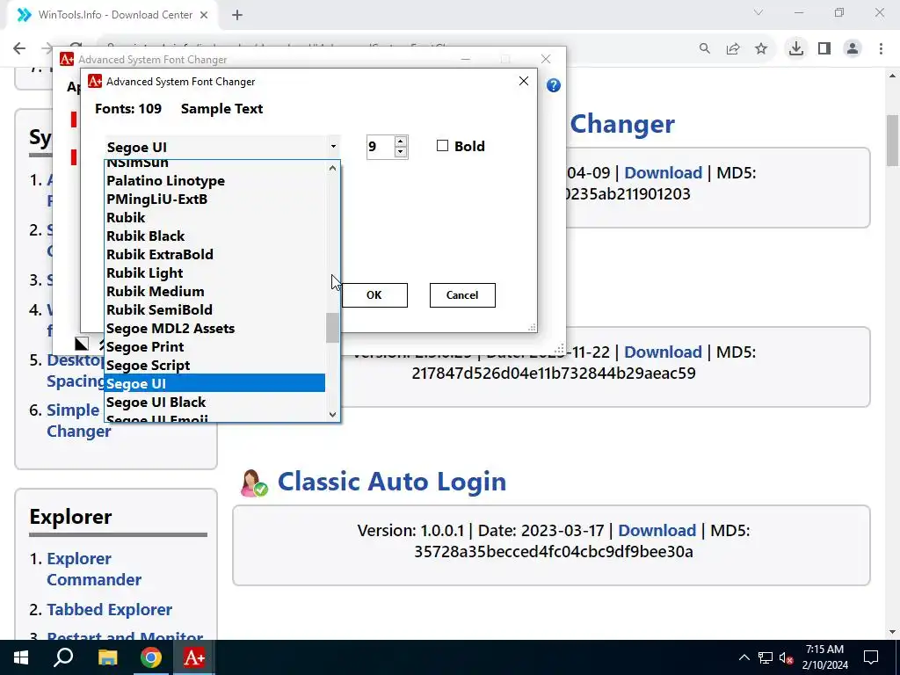This screenshot has width=900, height=675.
Task: Click the black-and-white contrast icon in main window
Action: 82,344
